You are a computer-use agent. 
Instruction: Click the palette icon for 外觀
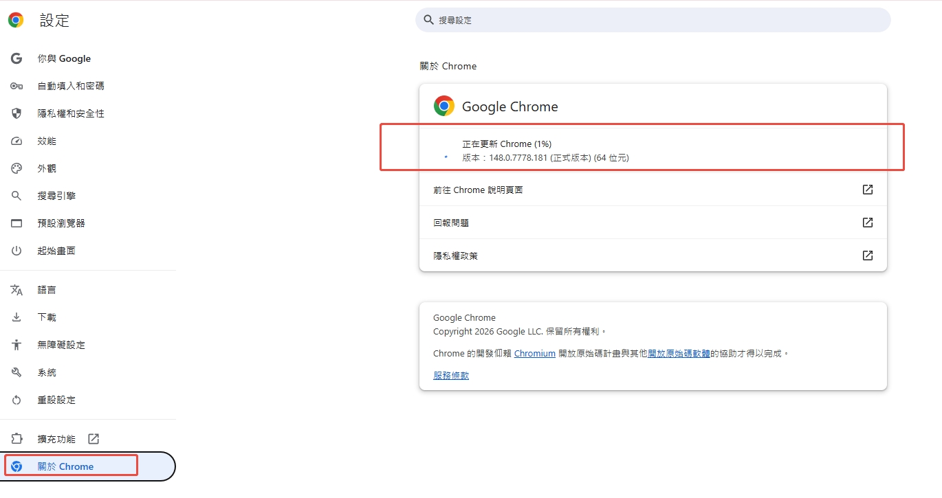(x=17, y=168)
